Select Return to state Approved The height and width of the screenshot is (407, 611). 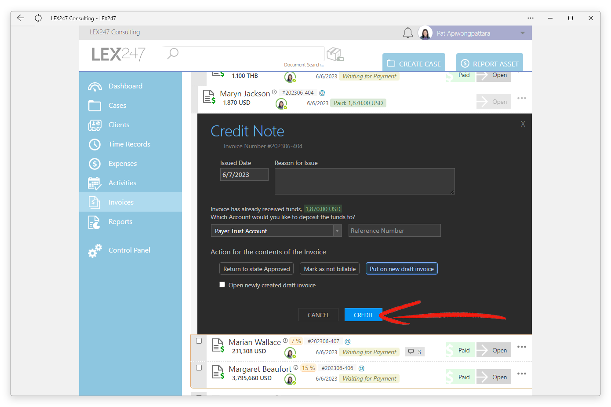coord(257,269)
